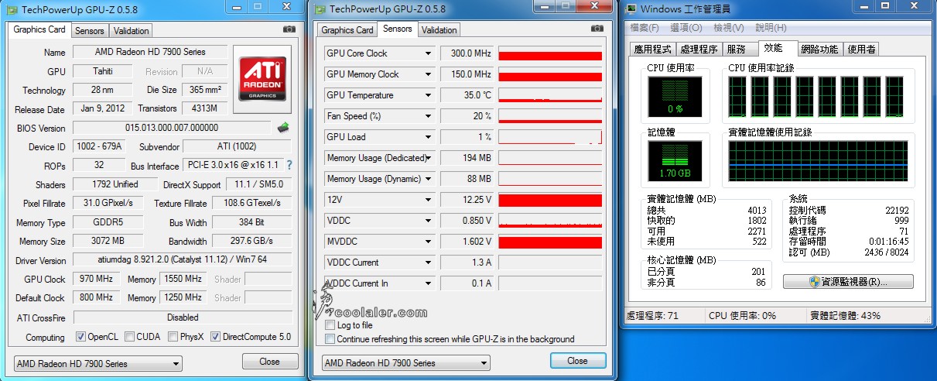937x381 pixels.
Task: Click CPU 使用率 0 % gauge
Action: point(675,97)
